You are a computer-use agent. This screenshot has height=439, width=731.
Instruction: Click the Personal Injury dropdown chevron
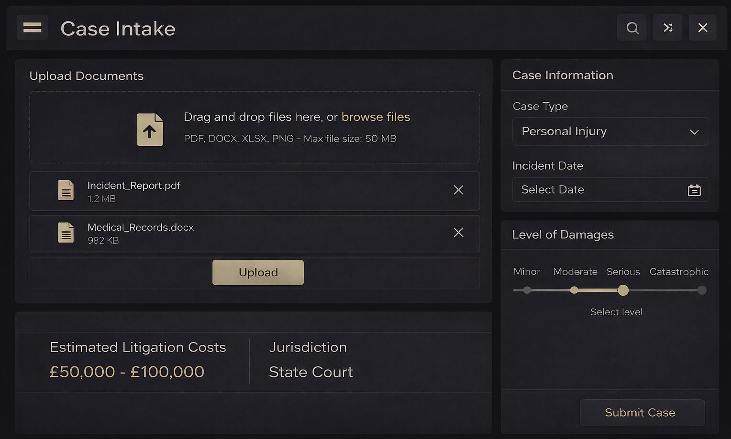point(694,132)
